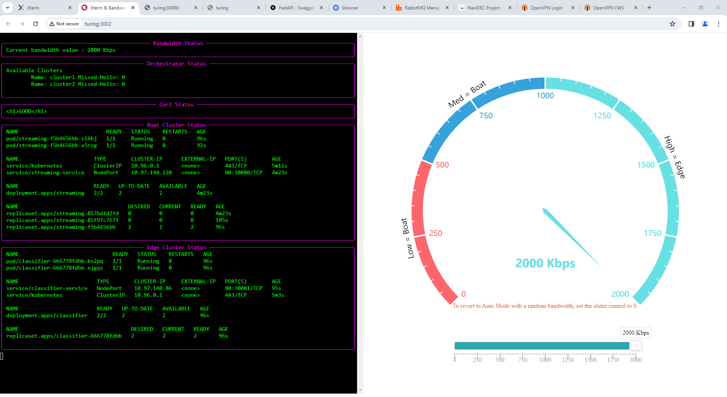
Task: Click the 250 tick label under slider
Action: [477, 360]
